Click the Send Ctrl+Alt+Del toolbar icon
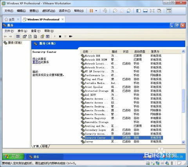 point(105,11)
